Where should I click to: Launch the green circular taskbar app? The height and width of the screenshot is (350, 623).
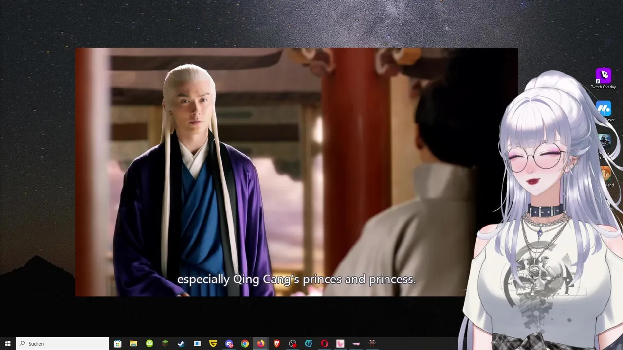tap(149, 344)
